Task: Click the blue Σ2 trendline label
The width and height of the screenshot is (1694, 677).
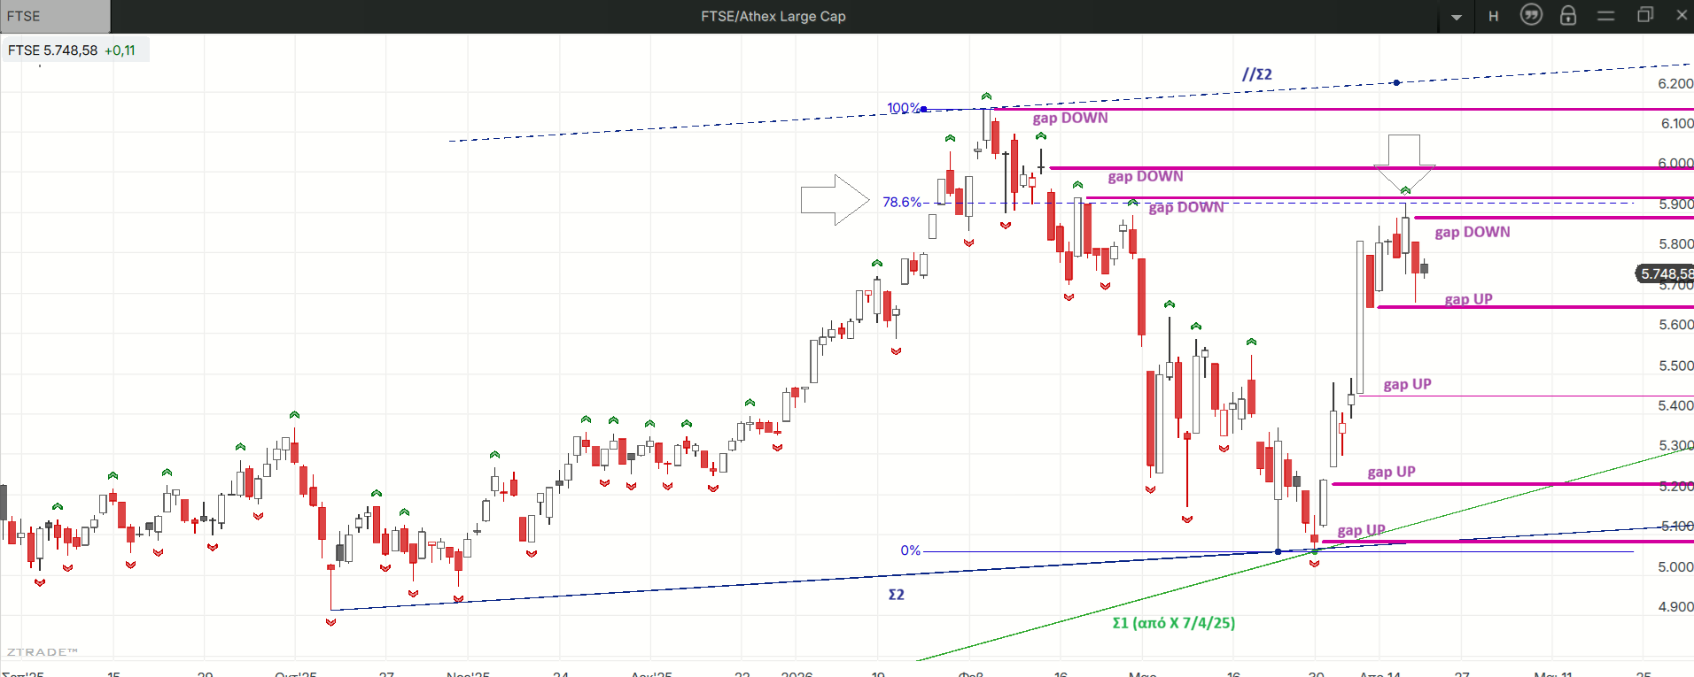Action: click(x=896, y=595)
